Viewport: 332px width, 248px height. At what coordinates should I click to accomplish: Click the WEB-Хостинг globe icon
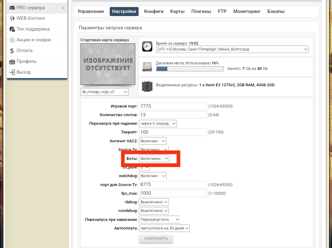tap(12, 18)
